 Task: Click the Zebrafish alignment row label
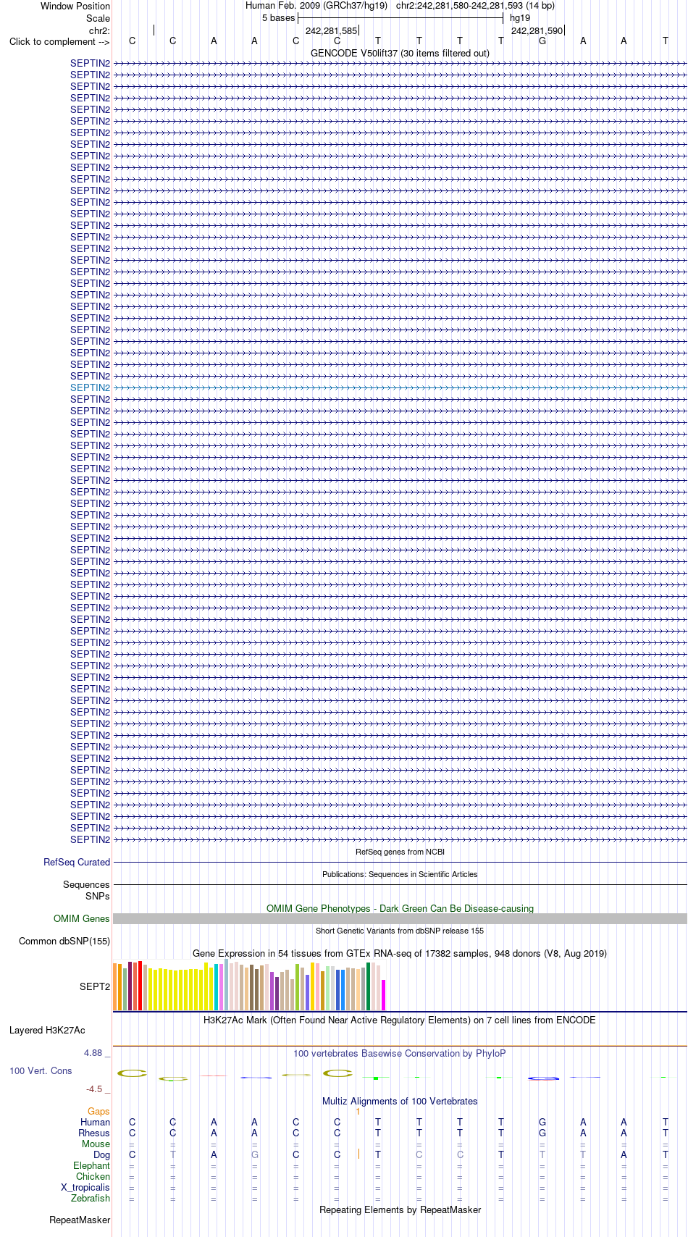[91, 1198]
